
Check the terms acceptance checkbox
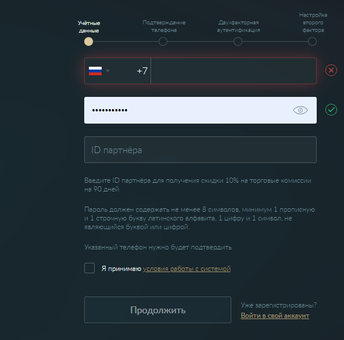[89, 268]
